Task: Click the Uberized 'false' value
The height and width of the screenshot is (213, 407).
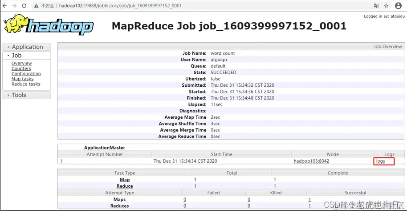Action: (x=216, y=79)
